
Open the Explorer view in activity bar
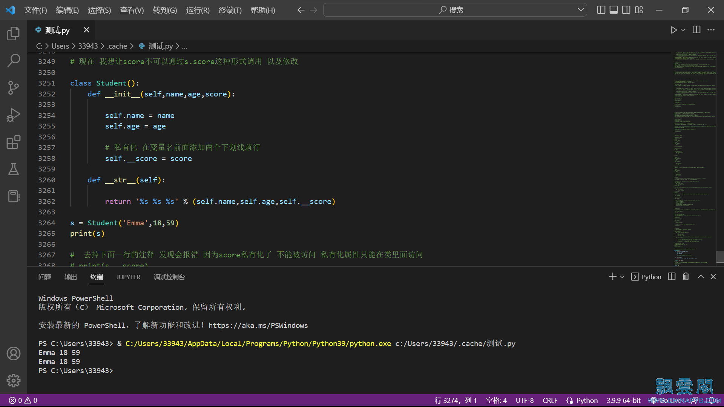coord(14,33)
